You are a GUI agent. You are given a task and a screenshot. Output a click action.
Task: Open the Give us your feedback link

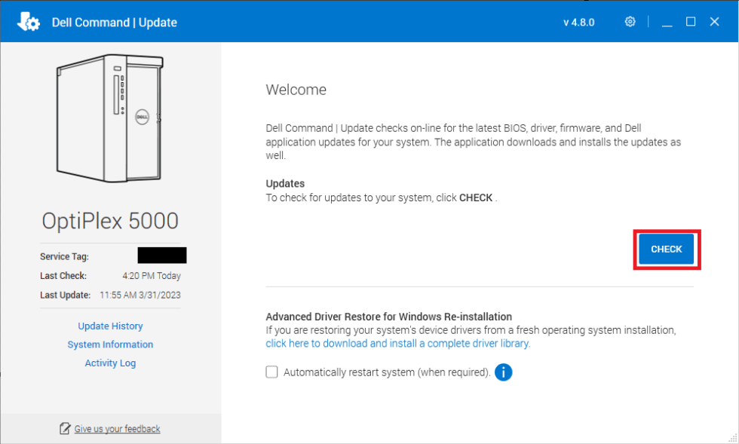point(118,429)
